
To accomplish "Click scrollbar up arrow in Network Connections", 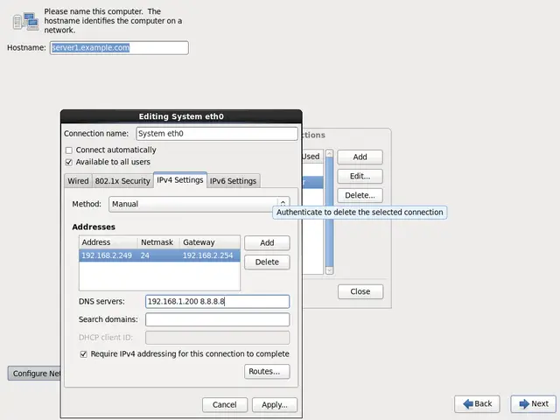I will click(x=329, y=154).
